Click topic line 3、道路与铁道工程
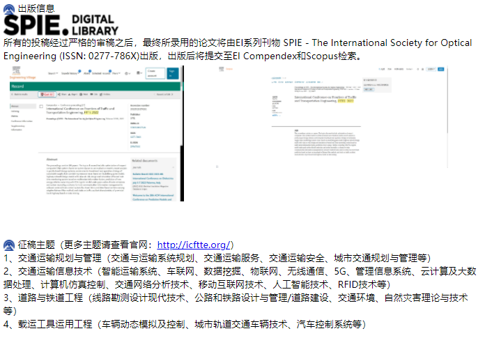This screenshot has width=485, height=338. [236, 305]
